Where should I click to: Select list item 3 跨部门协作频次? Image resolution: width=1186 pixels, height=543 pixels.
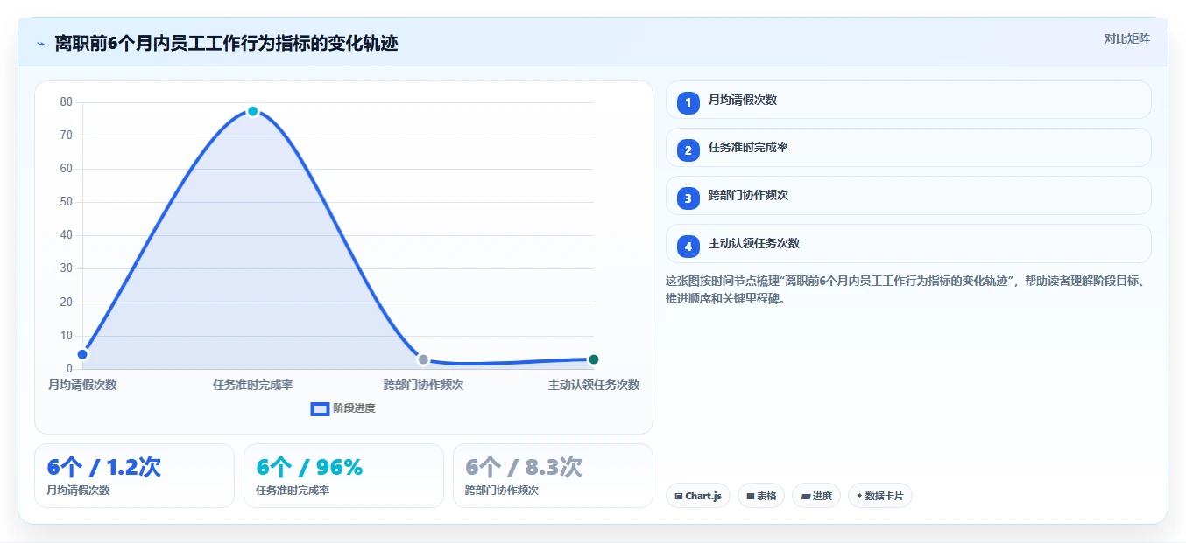[908, 196]
